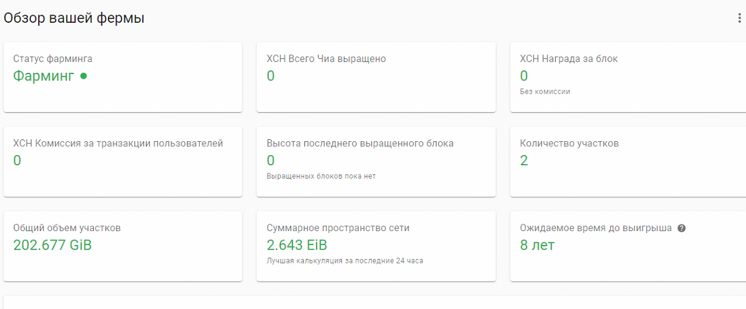Click 'Выращенных блоков пока нет' caption
Image resolution: width=746 pixels, height=309 pixels.
pyautogui.click(x=321, y=176)
